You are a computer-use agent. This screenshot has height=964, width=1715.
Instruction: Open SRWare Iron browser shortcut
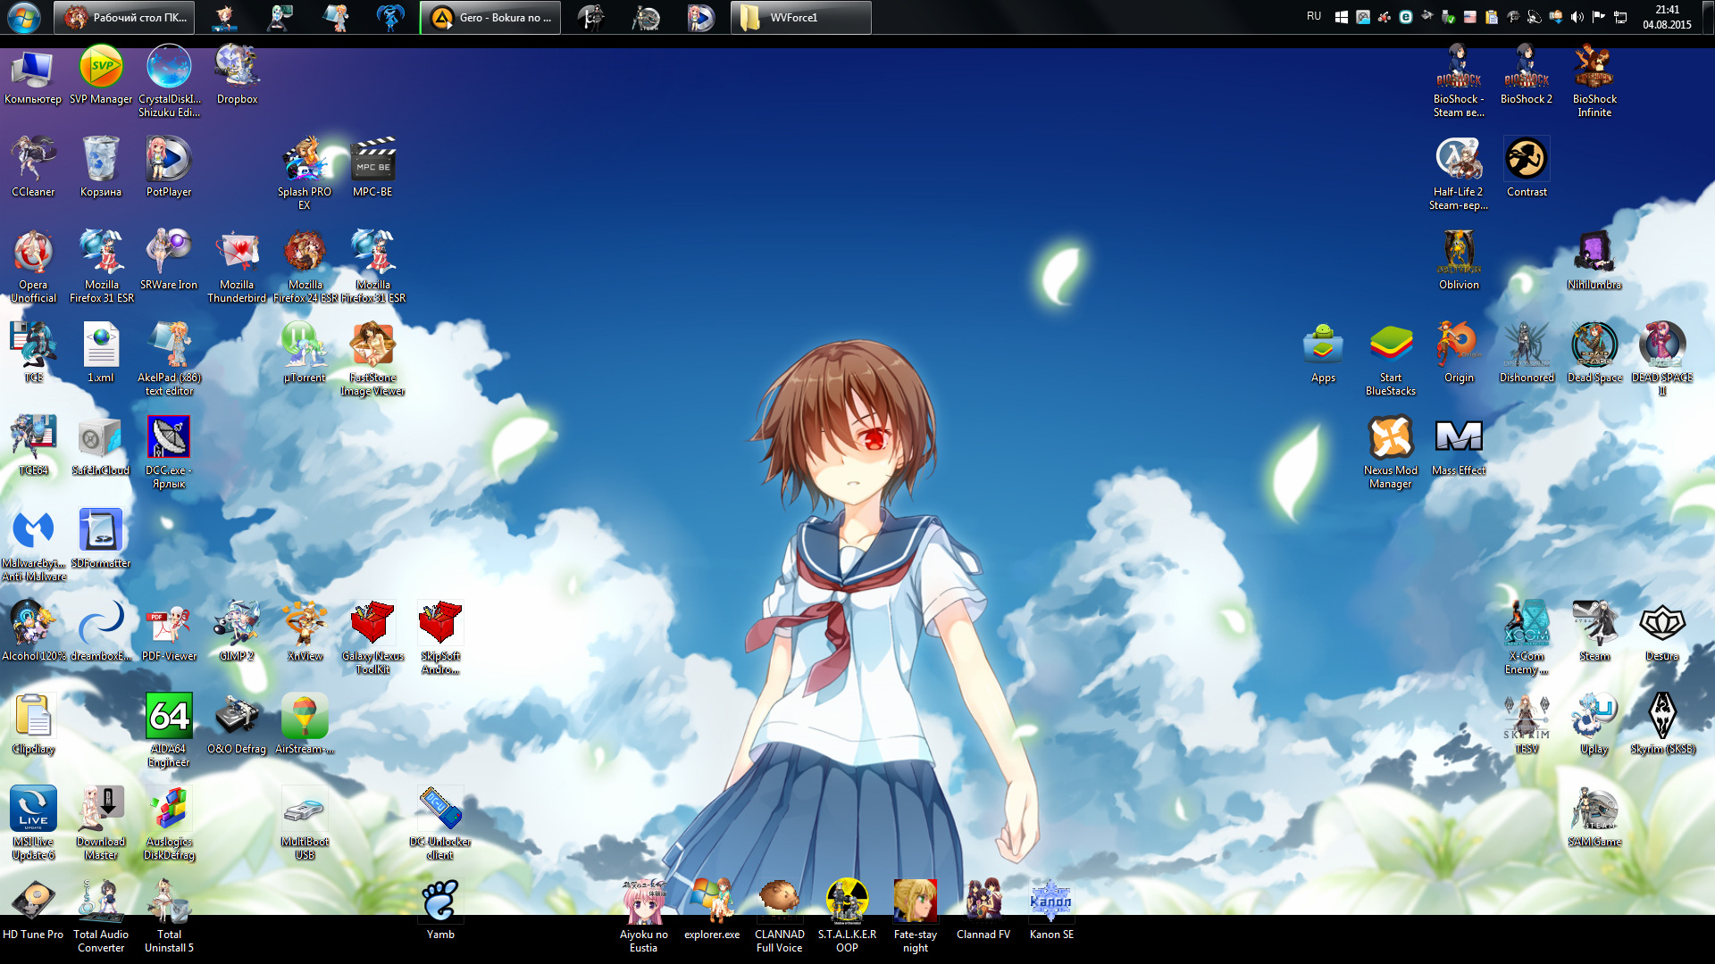tap(169, 261)
